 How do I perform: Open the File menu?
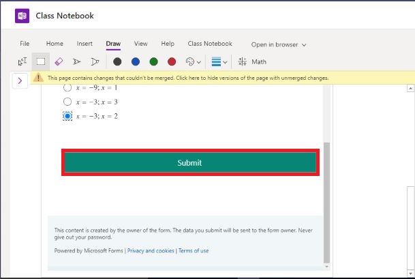tap(25, 44)
